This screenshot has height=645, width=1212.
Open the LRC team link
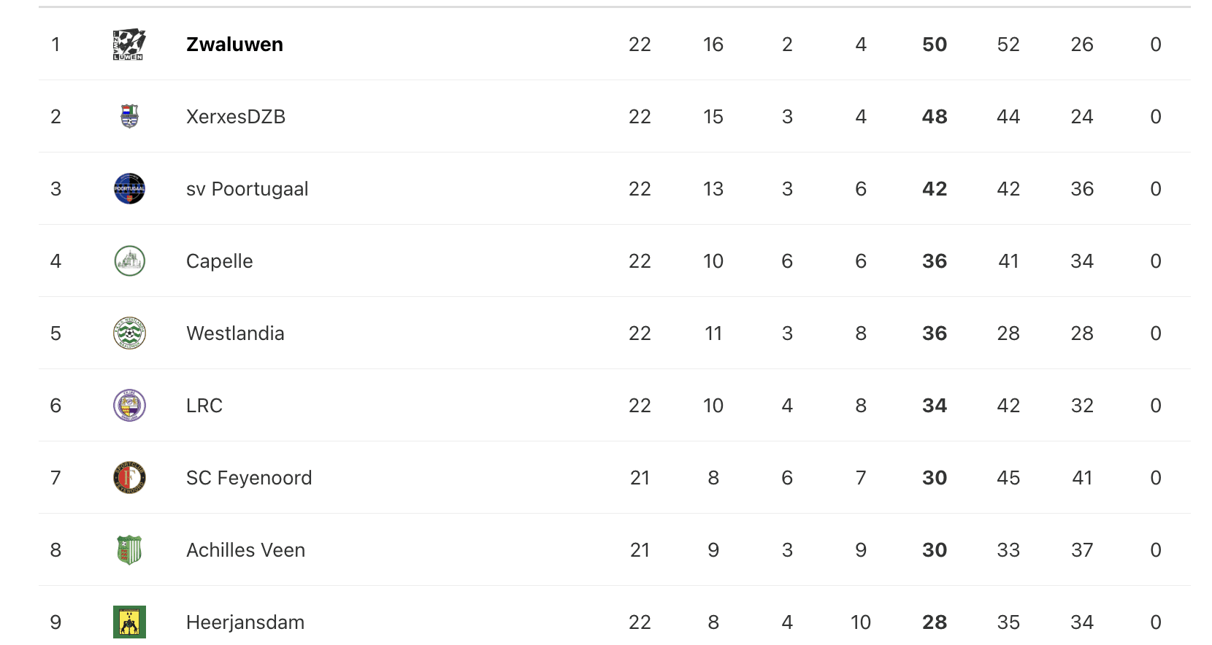(204, 406)
